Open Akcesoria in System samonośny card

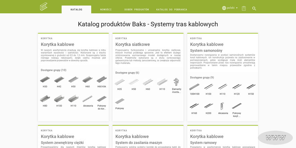pyautogui.click(x=223, y=108)
